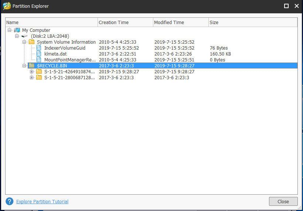
Task: Select the MountPointManagerRe... file name
Action: 70,60
